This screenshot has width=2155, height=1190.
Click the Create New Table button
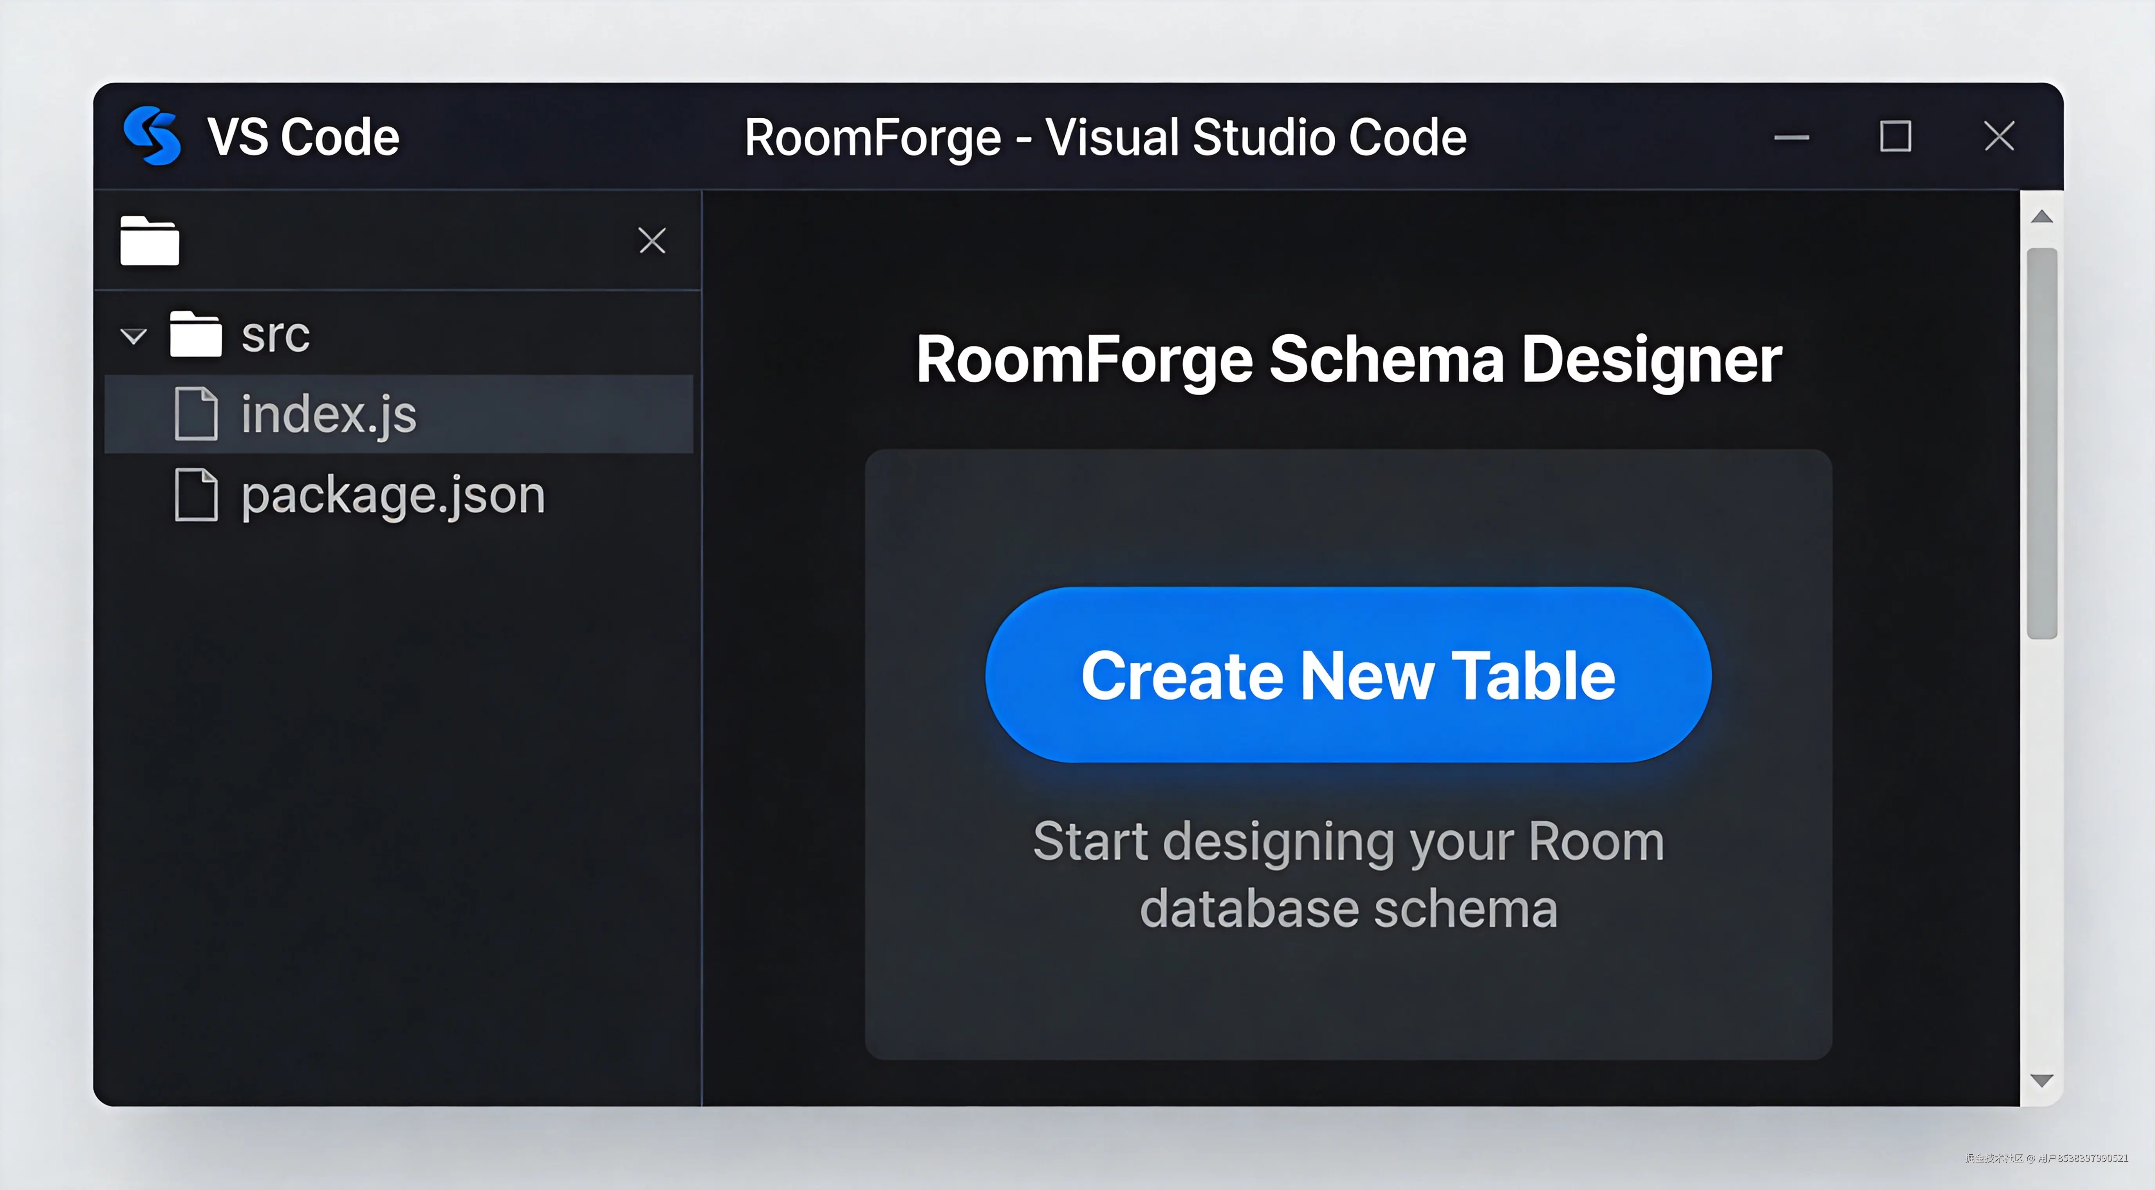[x=1348, y=675]
